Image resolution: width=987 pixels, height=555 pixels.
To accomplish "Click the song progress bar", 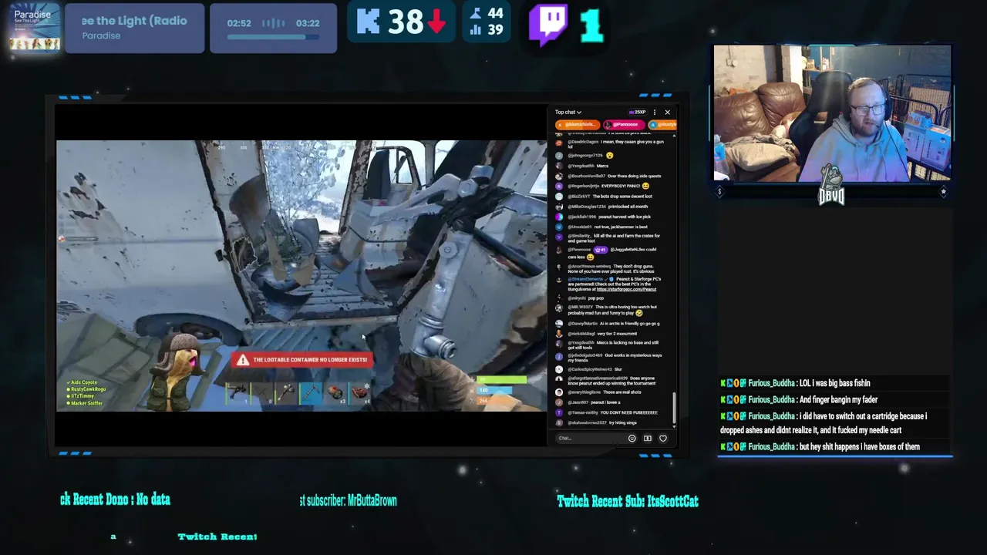I will pyautogui.click(x=273, y=36).
